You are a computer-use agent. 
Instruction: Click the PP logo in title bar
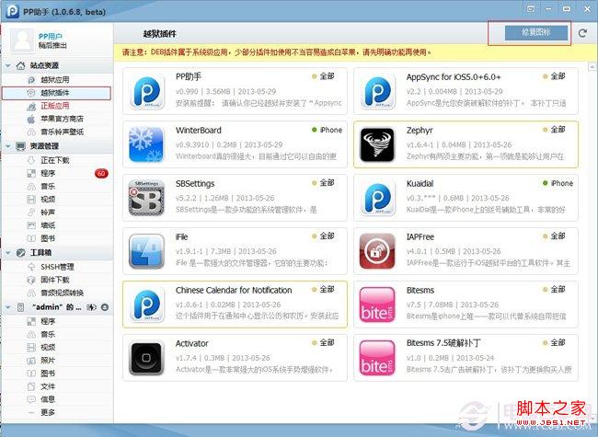point(12,11)
